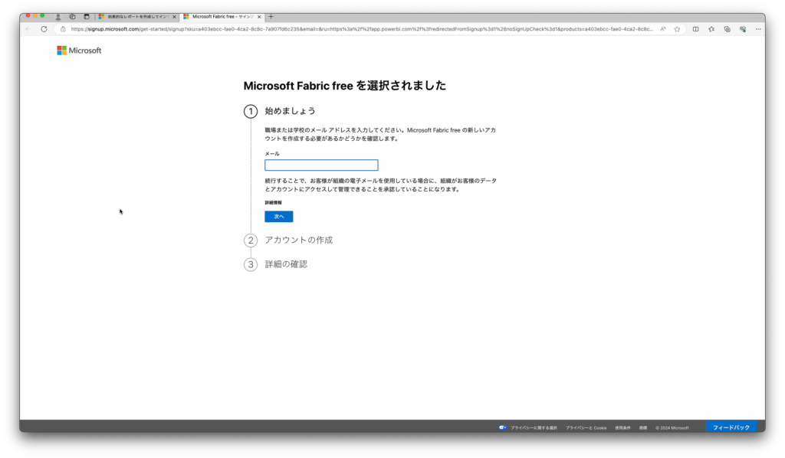Open a new tab with plus button

tap(271, 16)
